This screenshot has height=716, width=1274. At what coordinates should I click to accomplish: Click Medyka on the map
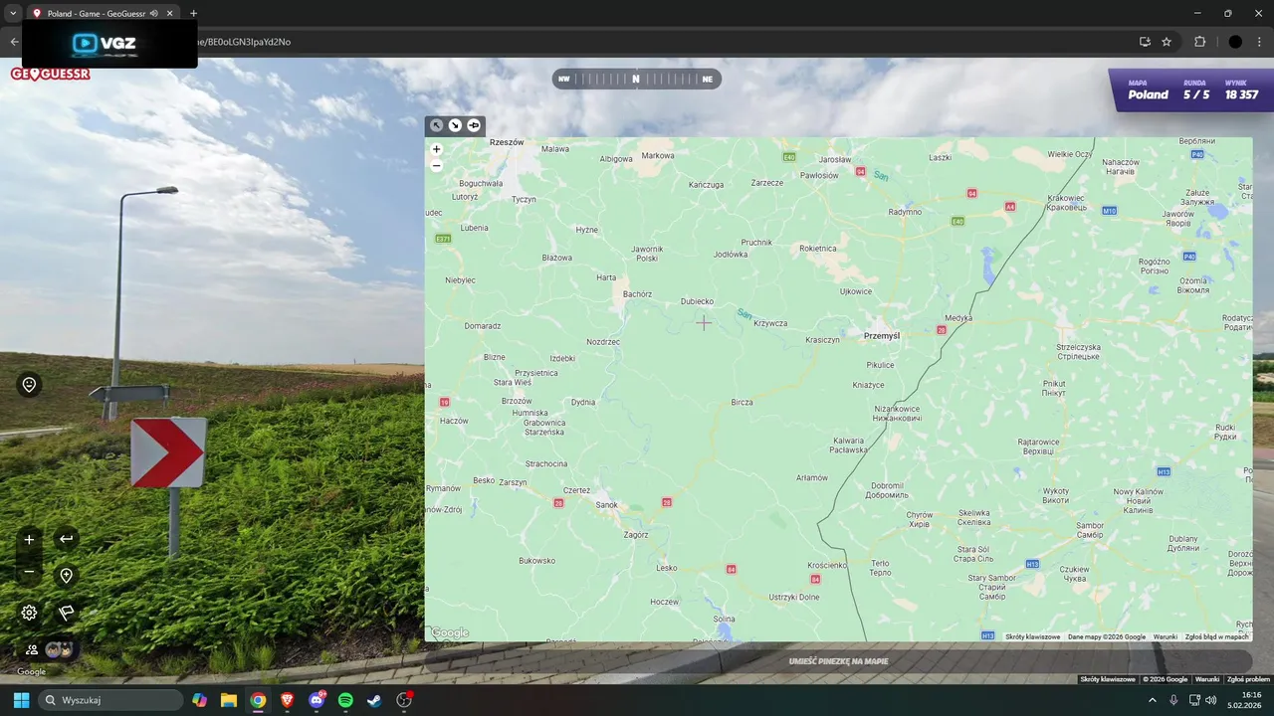click(x=958, y=318)
